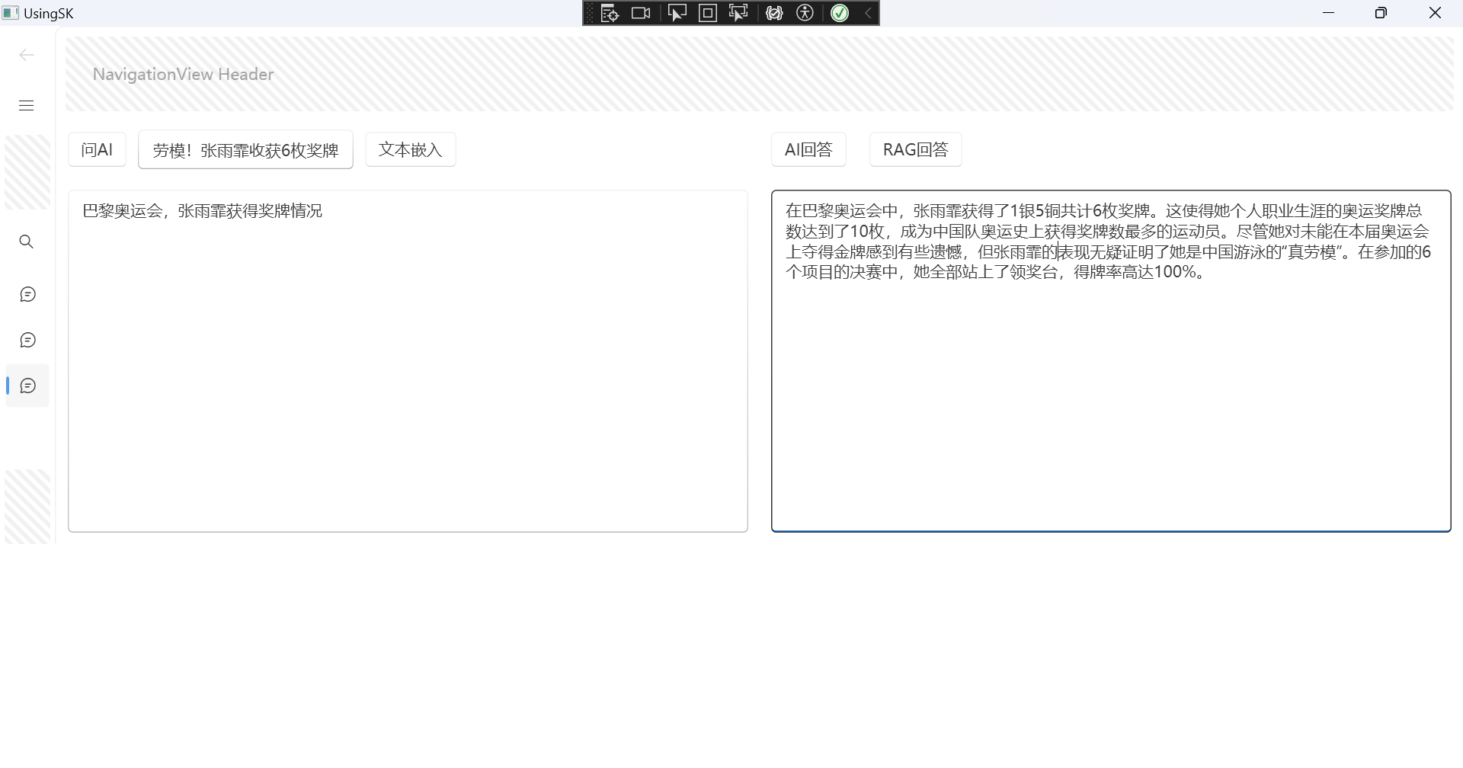
Task: Click the NavigationView Header text
Action: 183,74
